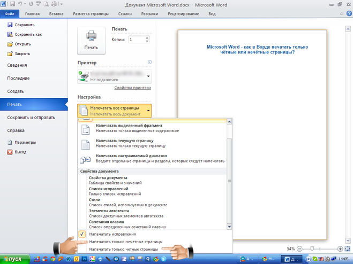353x264 pixels.
Task: Select Напечатать только нечетные страницы
Action: point(126,242)
